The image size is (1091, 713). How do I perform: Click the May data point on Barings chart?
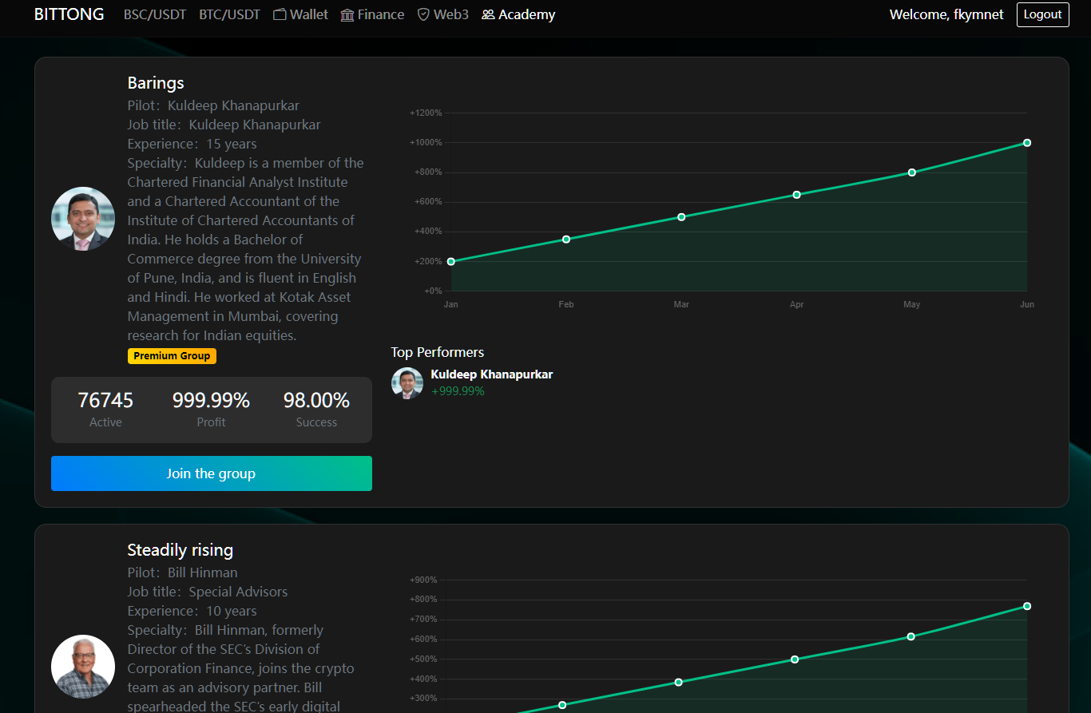912,172
